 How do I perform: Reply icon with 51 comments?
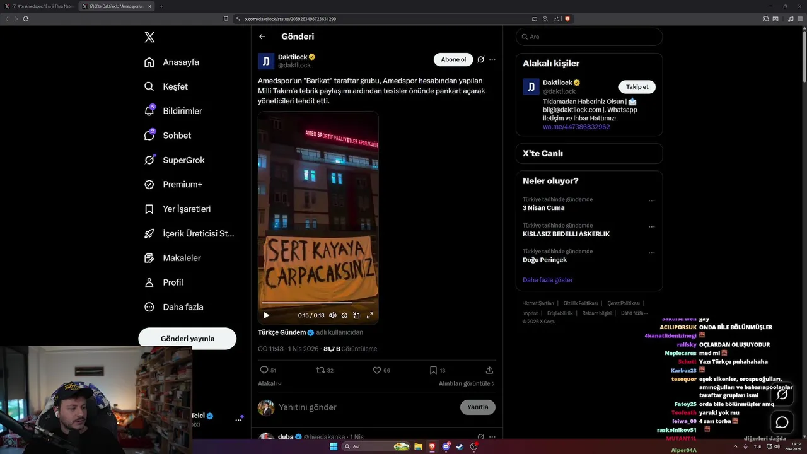(x=268, y=370)
